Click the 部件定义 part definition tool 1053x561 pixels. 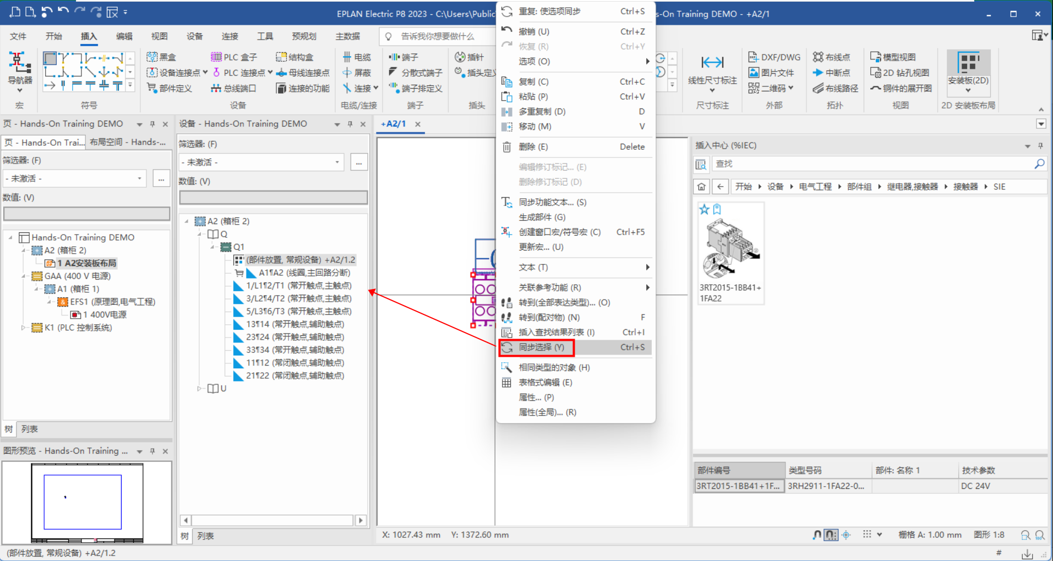(169, 88)
